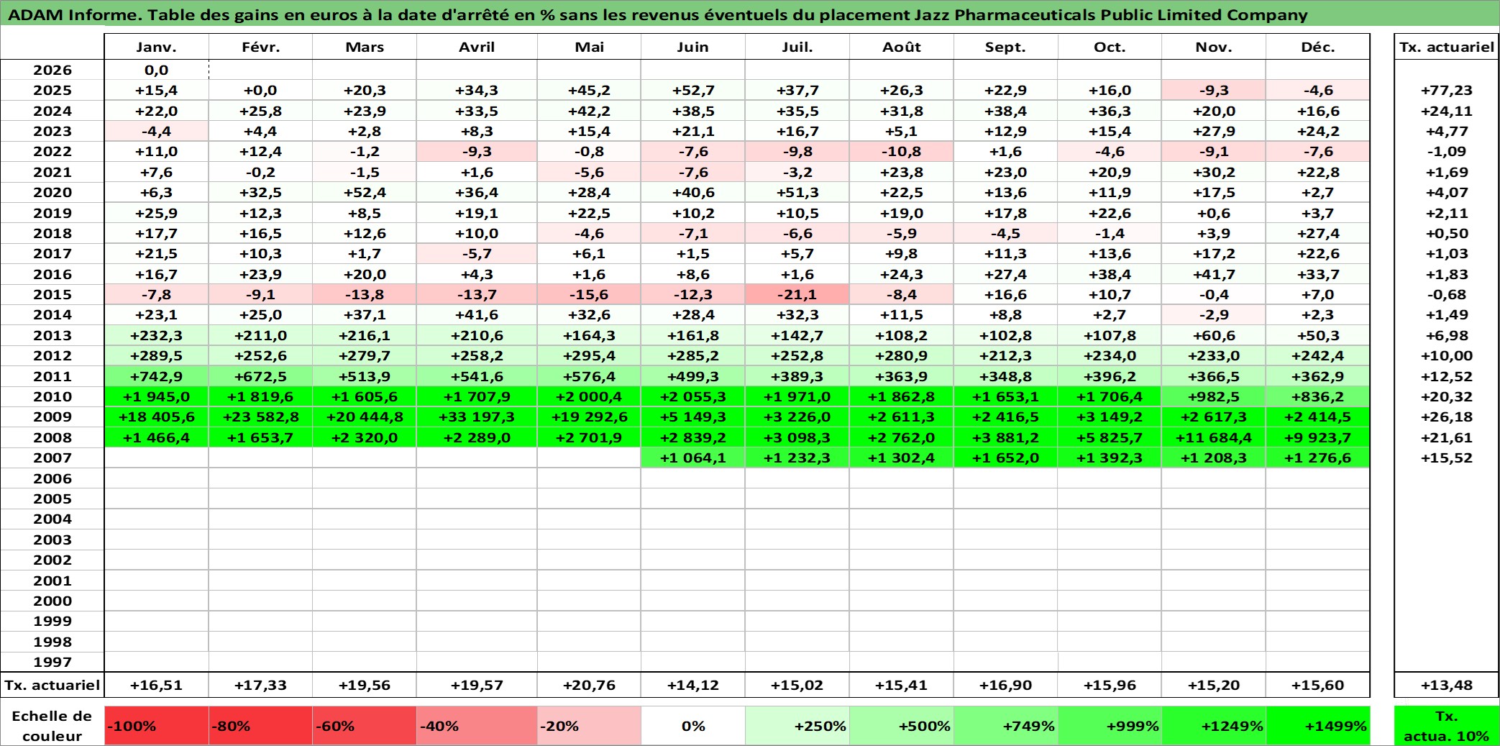Select the +1 064,1 cell for June 2007

(693, 458)
